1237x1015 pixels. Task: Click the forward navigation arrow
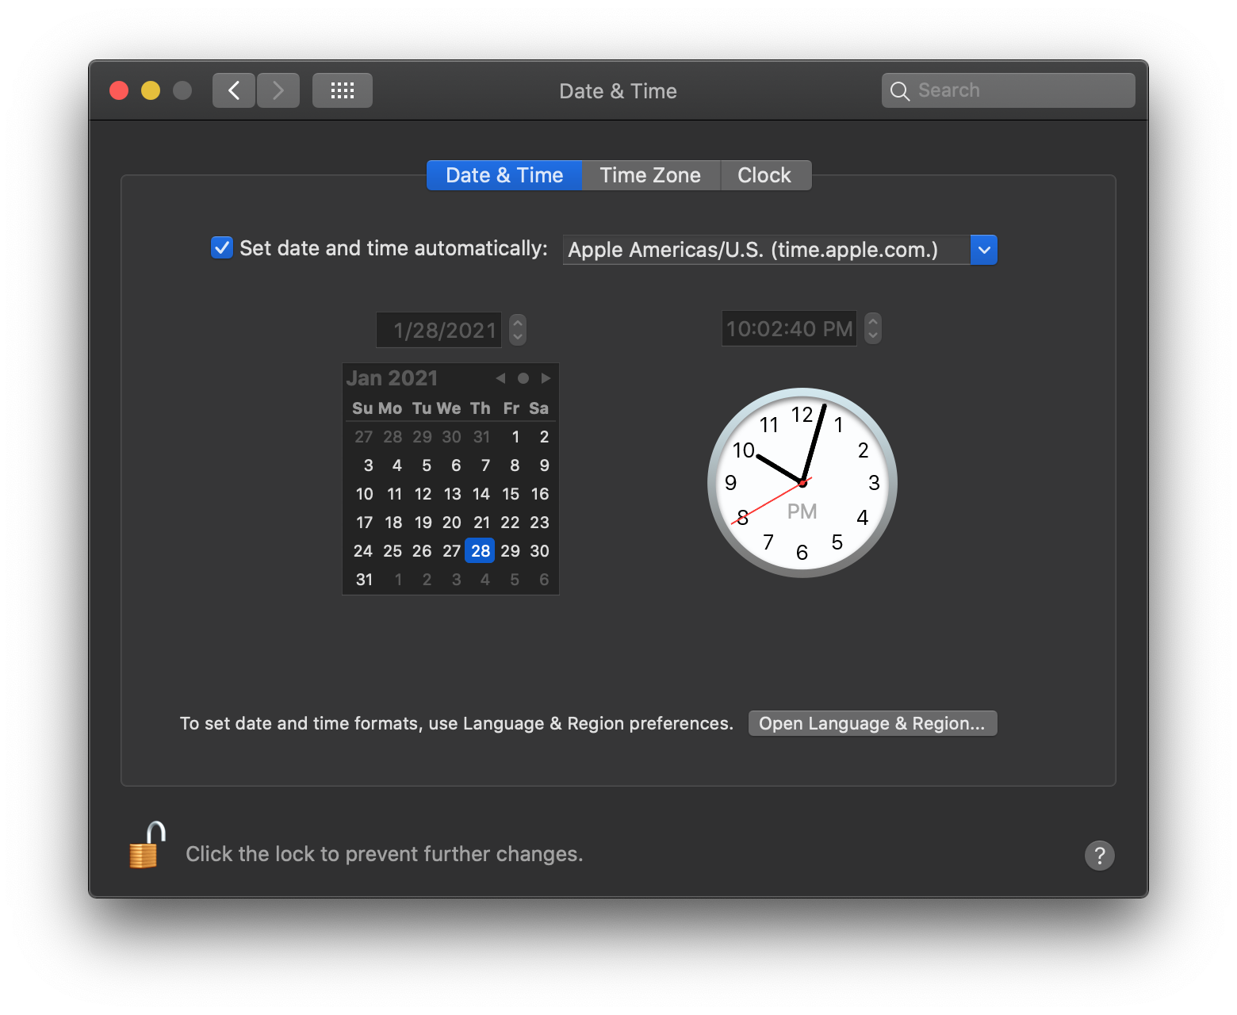point(278,90)
